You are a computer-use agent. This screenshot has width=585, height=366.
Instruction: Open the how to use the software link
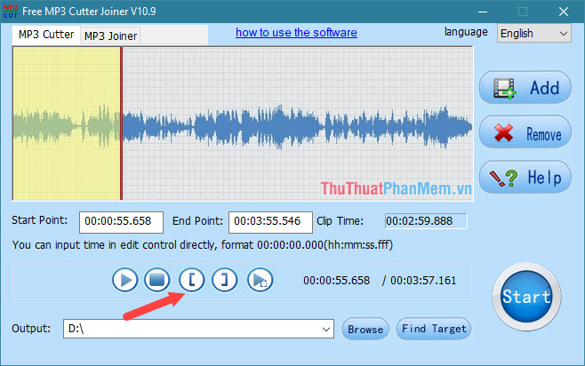(x=296, y=33)
